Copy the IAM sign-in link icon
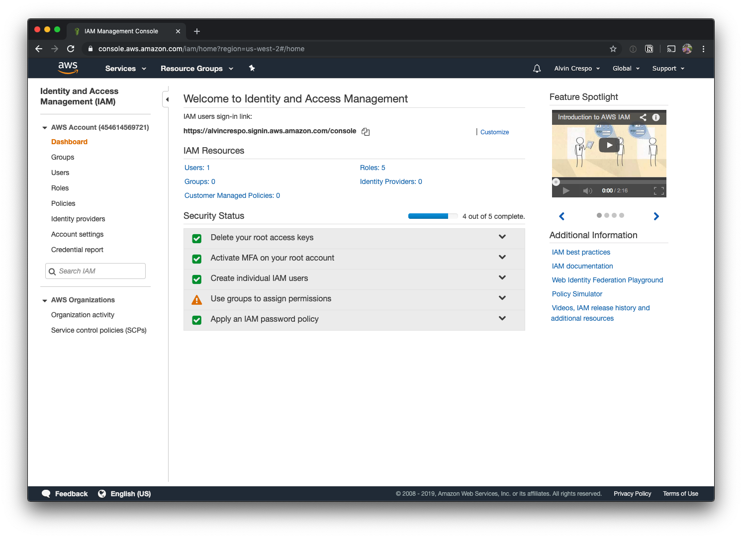Screen dimensions: 742x538 (366, 132)
